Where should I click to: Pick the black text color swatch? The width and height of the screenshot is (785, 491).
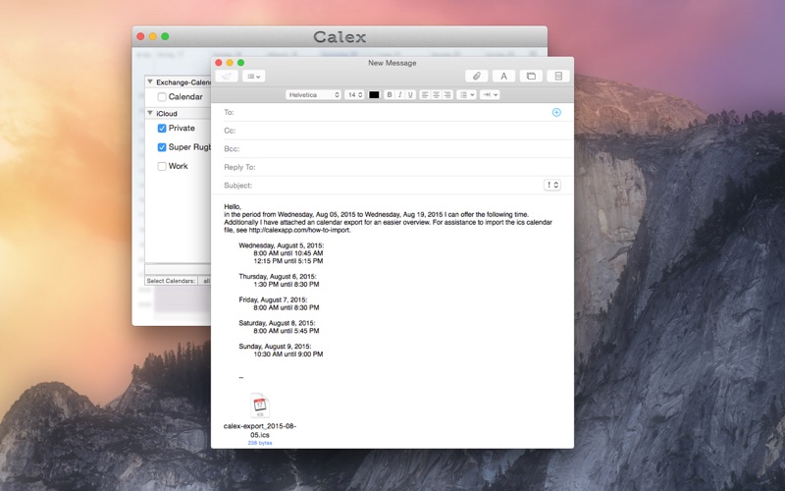tap(374, 94)
